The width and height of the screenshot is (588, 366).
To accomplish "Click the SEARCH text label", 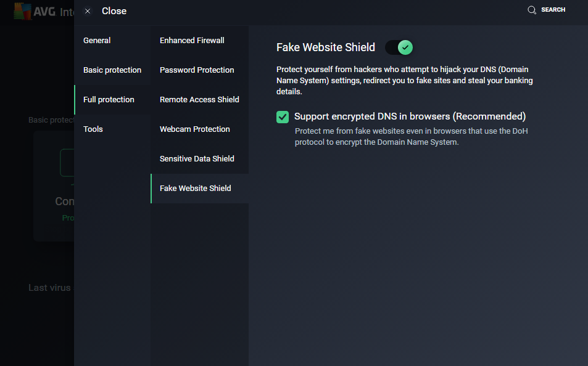I will tap(553, 10).
